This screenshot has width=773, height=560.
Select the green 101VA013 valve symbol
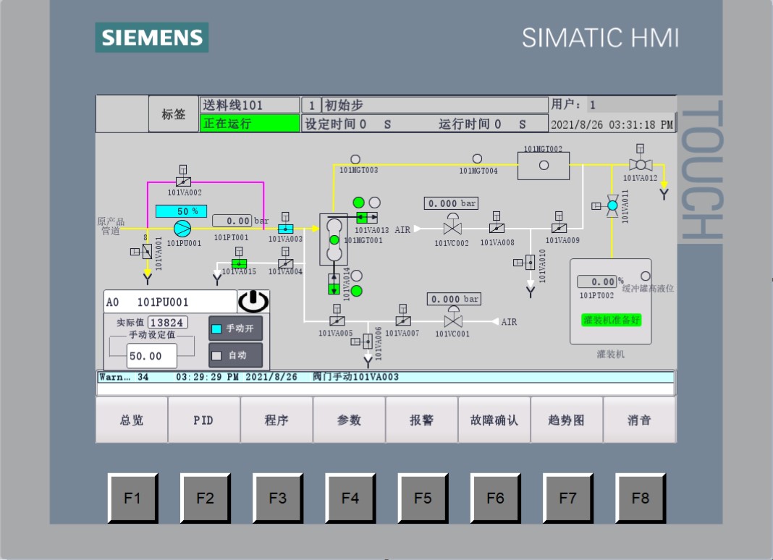click(x=367, y=217)
